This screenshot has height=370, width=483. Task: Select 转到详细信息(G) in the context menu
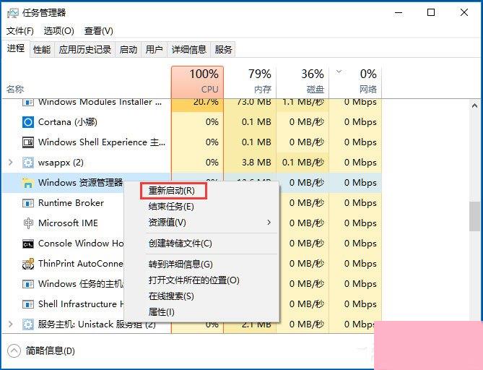pyautogui.click(x=180, y=264)
